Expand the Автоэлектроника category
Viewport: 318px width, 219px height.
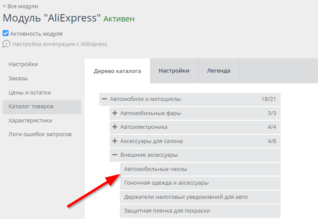(115, 127)
